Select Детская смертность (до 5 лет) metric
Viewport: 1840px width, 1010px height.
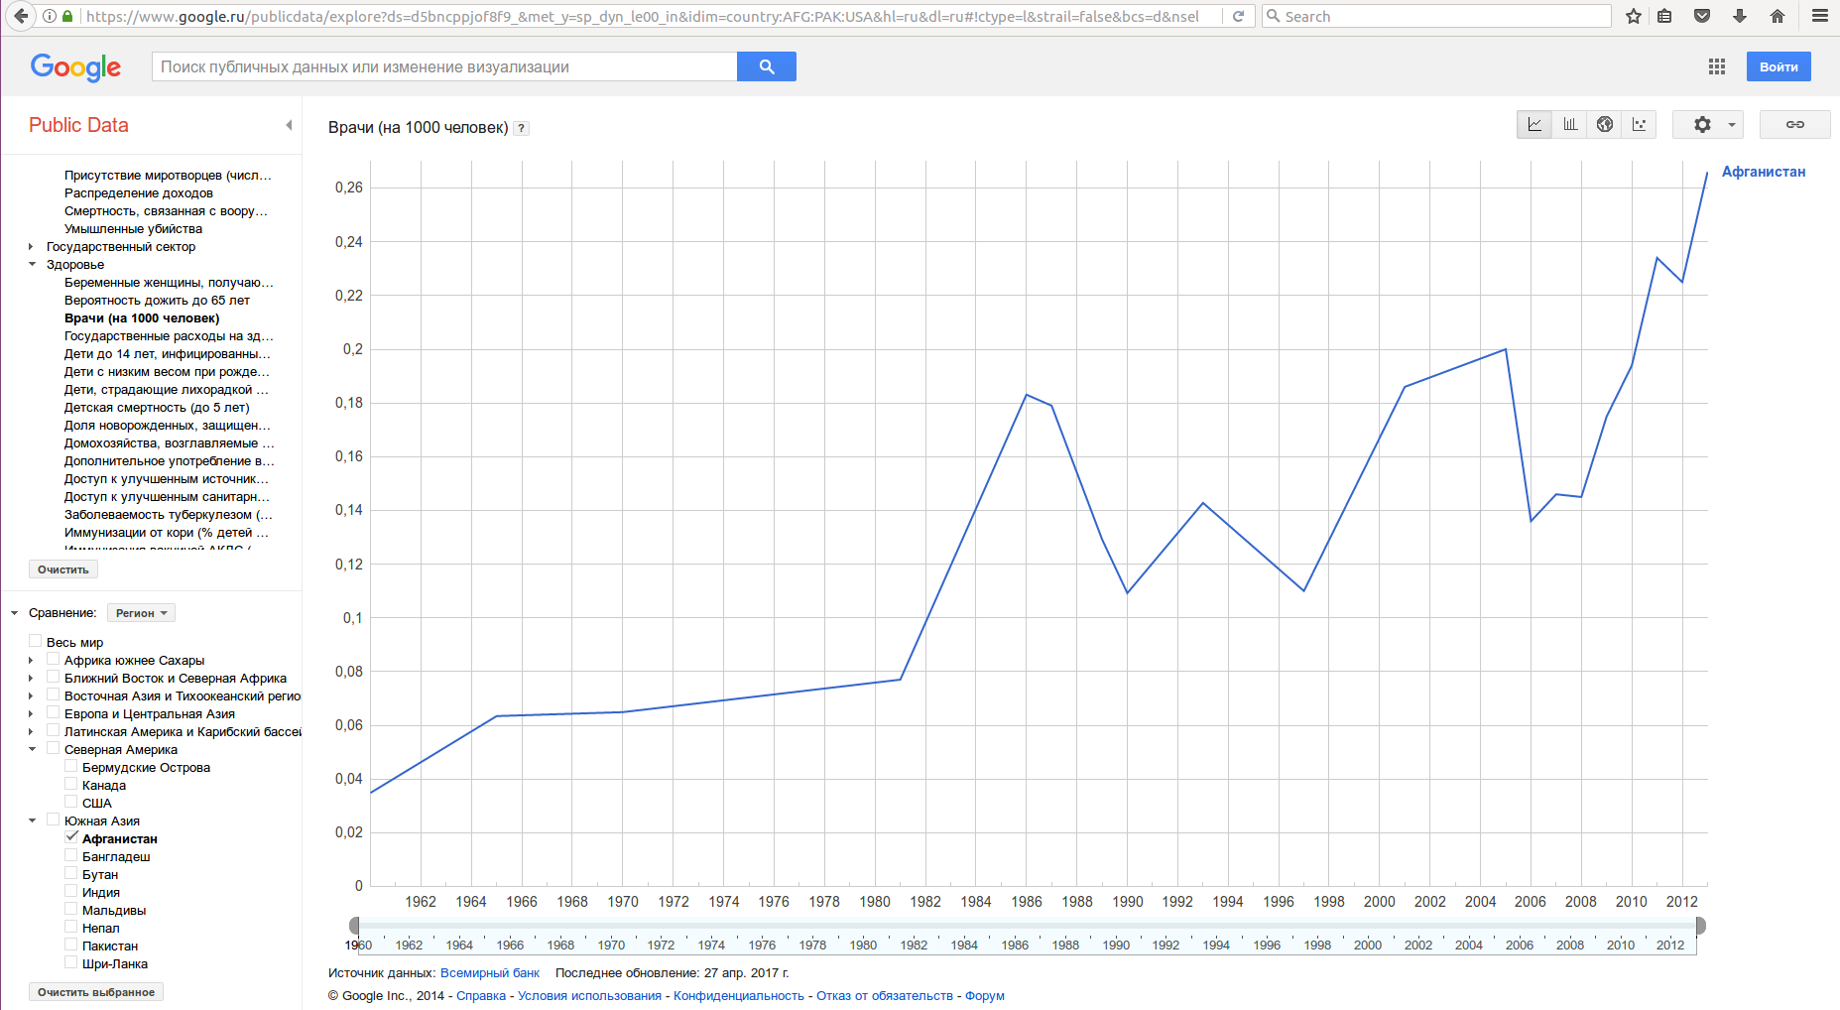point(157,408)
